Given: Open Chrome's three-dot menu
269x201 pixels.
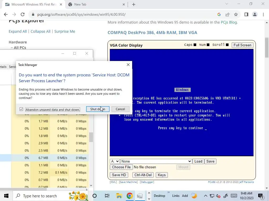Looking at the screenshot, I should coord(263,14).
